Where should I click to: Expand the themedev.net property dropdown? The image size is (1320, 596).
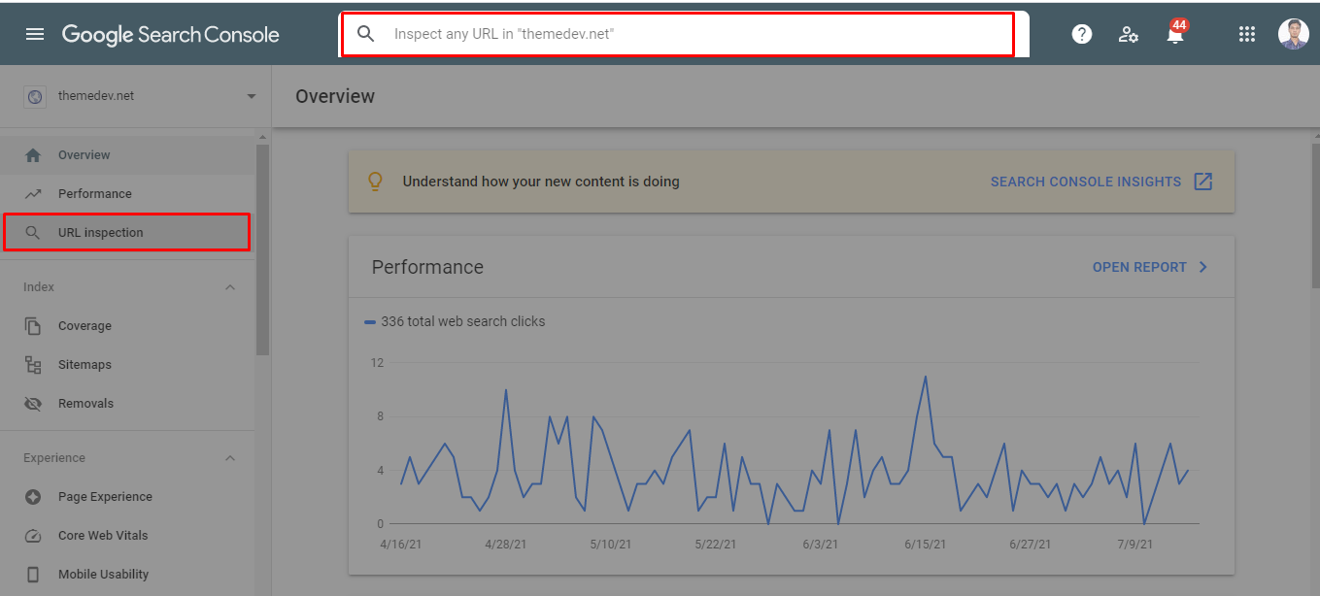tap(252, 96)
